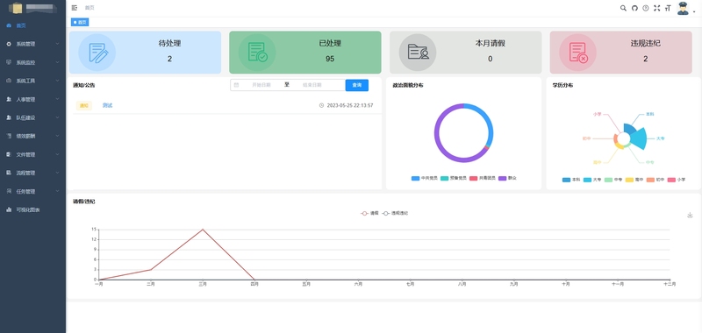Click the 已处理 95 statistics card

point(305,53)
